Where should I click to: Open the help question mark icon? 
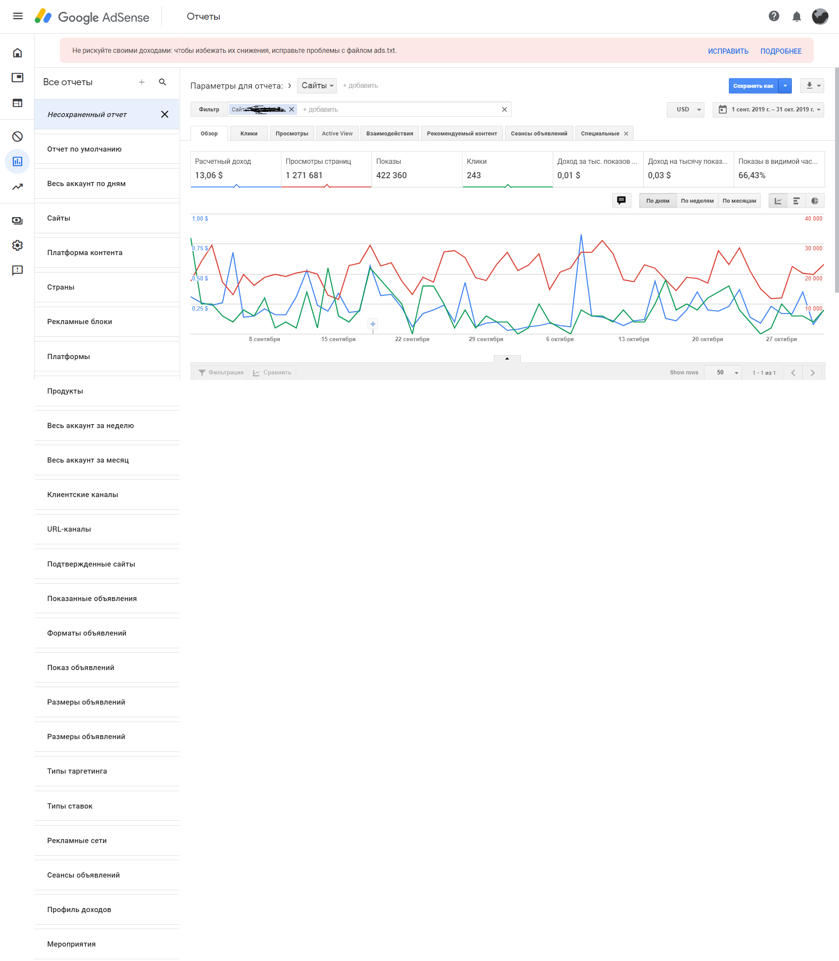[773, 17]
